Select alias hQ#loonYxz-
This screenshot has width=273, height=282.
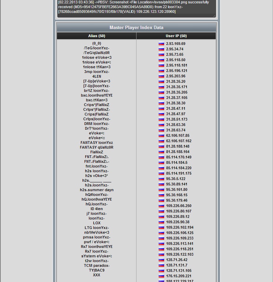[97, 195]
